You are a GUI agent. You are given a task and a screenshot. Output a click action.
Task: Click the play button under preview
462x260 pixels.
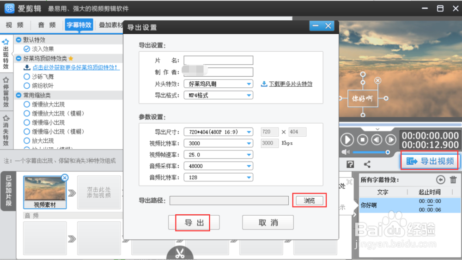tap(347, 139)
